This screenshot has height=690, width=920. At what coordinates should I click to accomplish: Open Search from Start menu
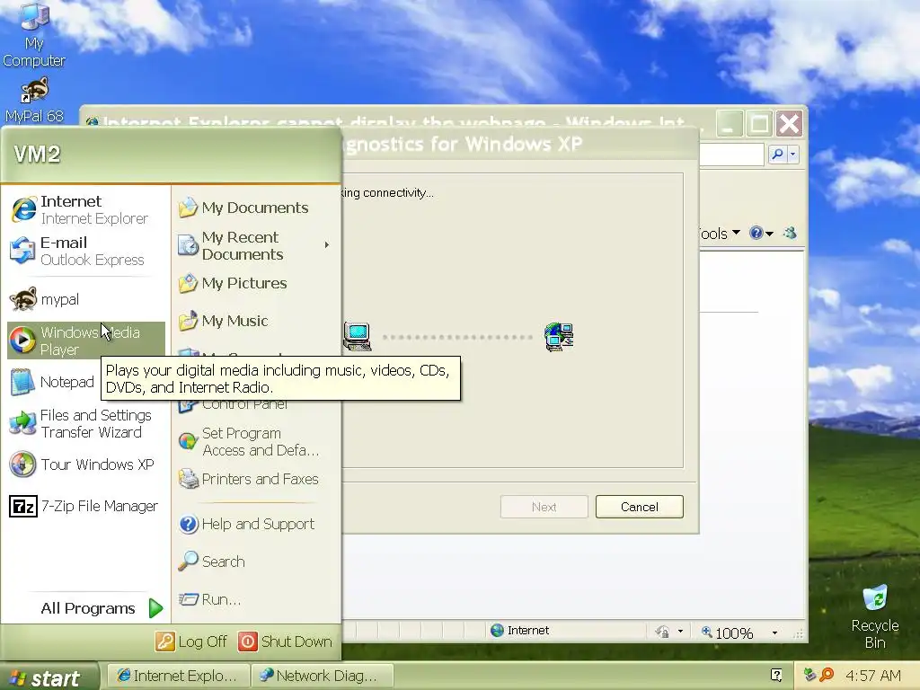254,562
